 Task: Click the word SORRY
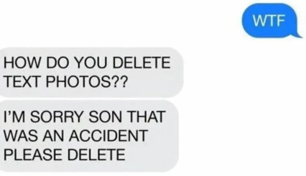click(57, 116)
